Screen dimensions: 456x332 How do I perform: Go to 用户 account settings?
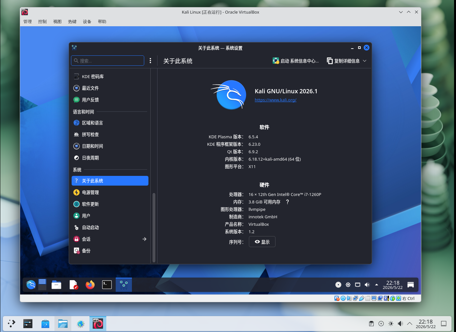point(110,216)
